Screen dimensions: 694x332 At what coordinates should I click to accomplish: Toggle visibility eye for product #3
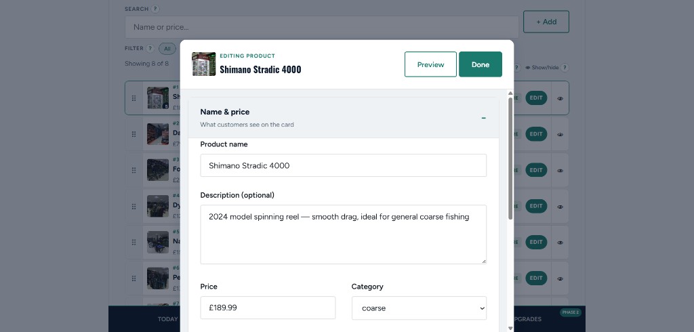560,171
